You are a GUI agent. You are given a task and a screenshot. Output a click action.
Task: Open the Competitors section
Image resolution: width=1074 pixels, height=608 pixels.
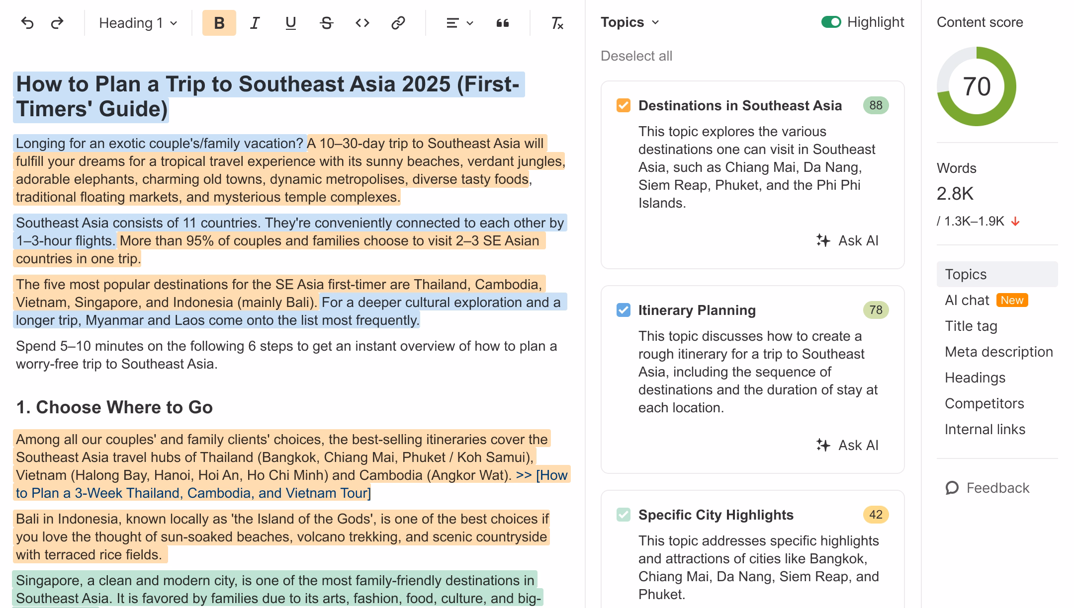(984, 403)
